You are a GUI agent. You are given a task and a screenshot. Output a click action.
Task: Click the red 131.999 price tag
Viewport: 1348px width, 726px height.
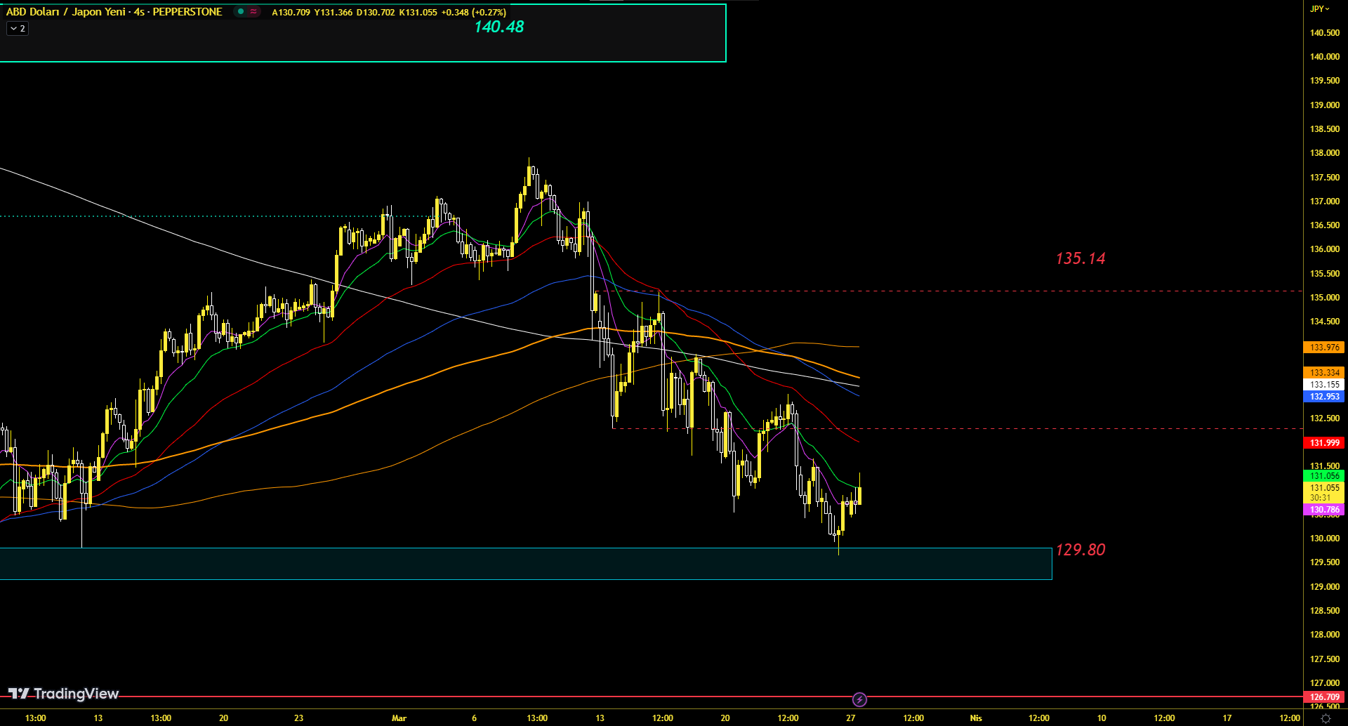(x=1324, y=443)
